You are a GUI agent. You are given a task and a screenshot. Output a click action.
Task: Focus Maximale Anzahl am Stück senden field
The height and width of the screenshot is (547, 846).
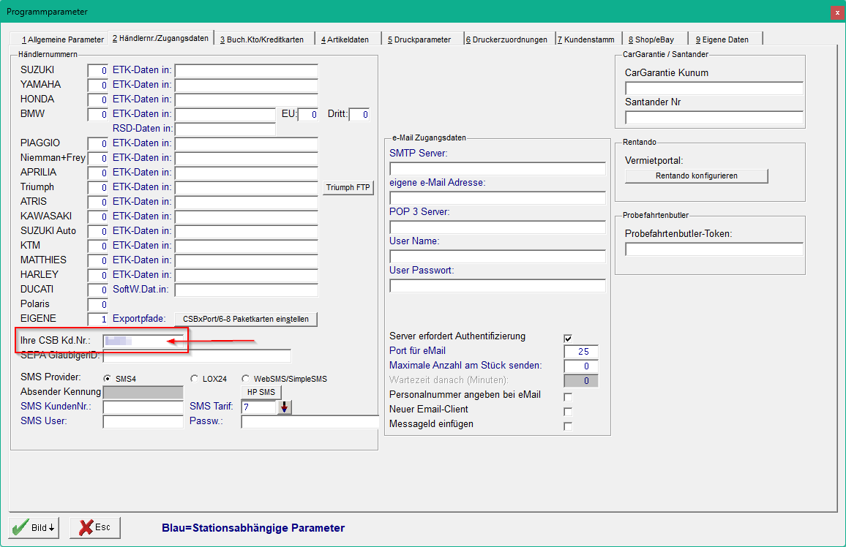[581, 366]
